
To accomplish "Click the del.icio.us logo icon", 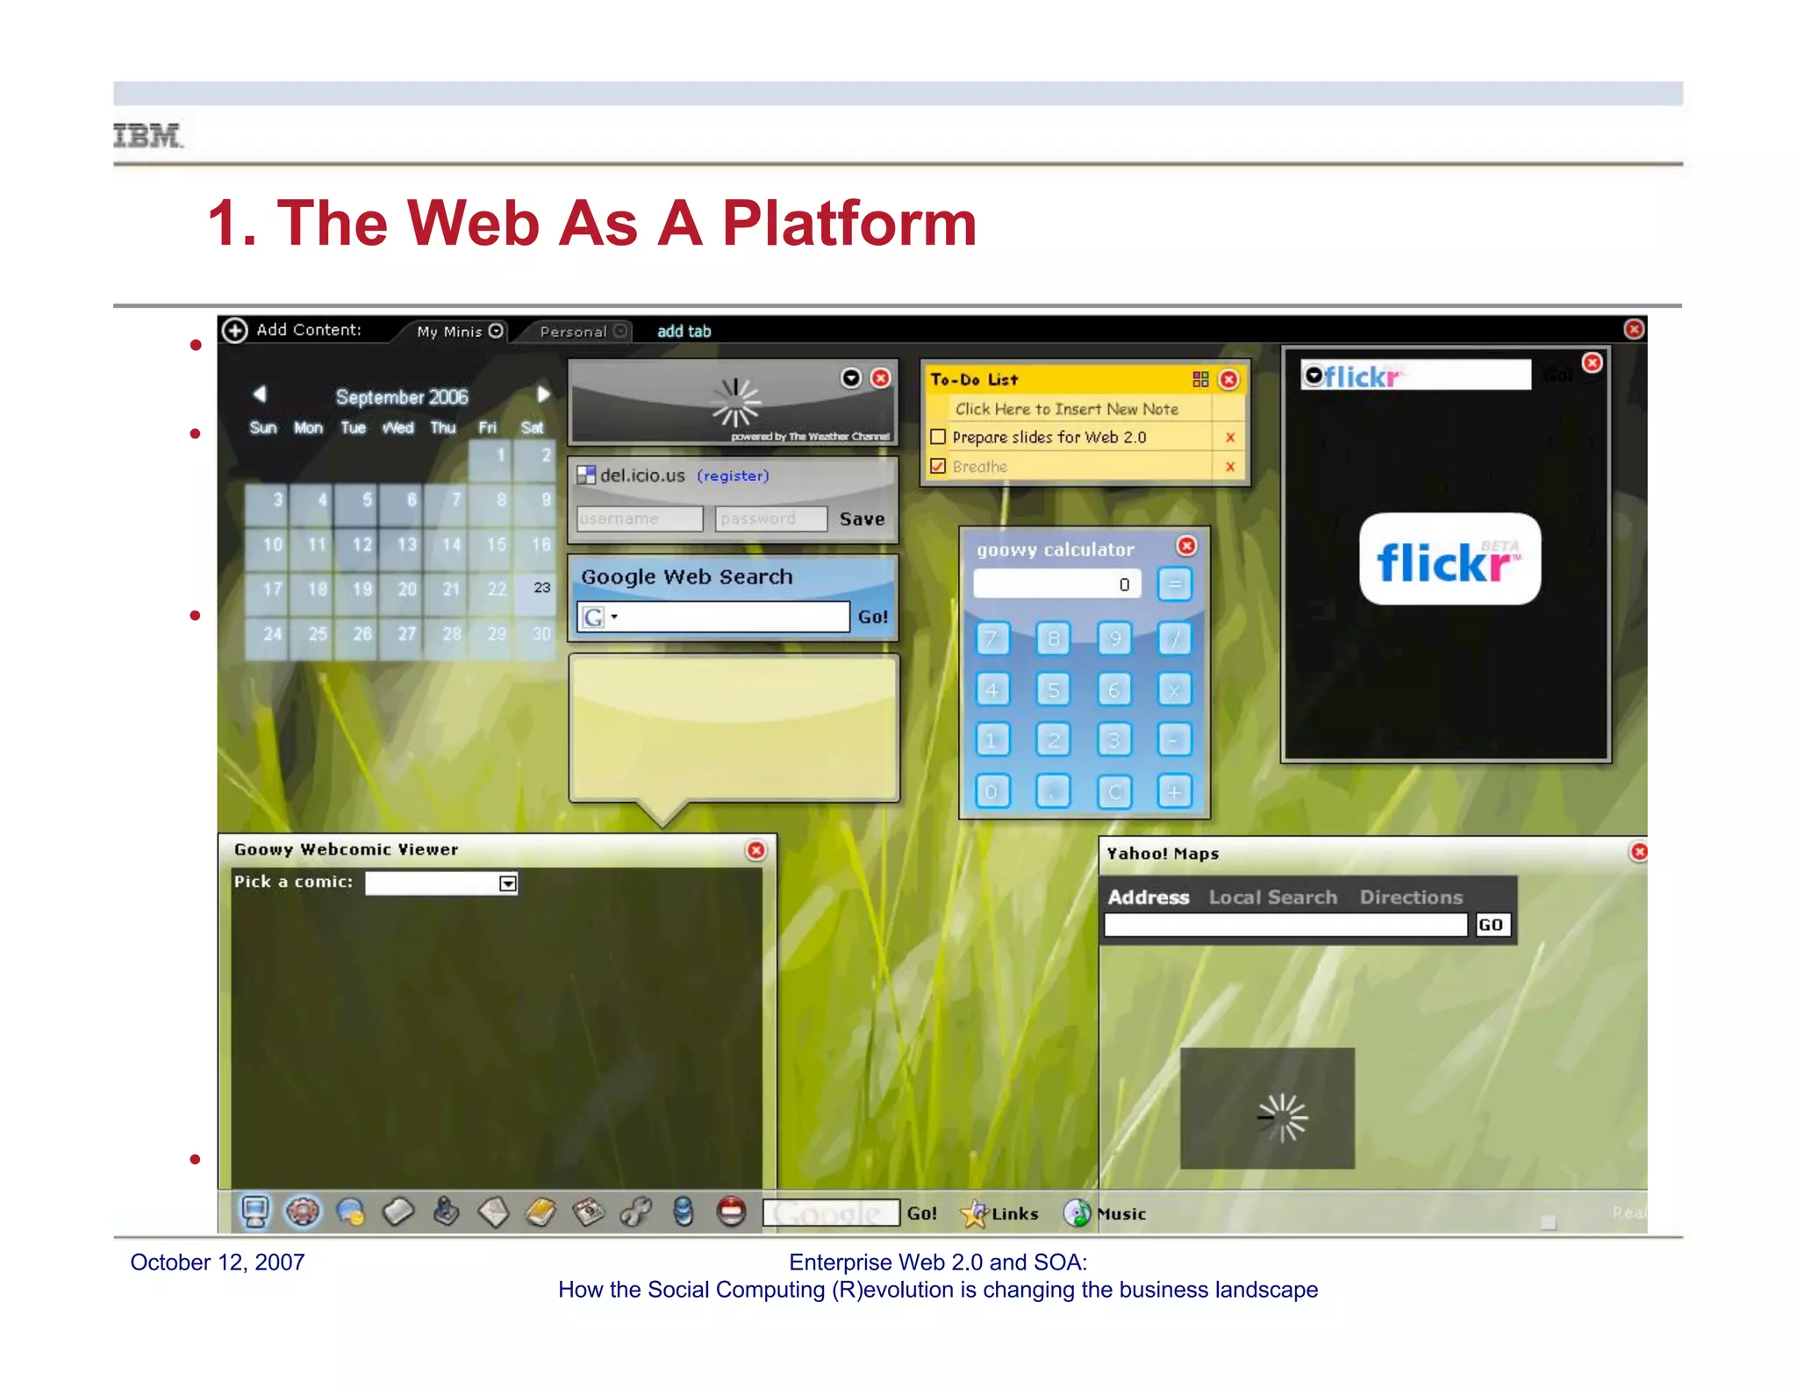I will pyautogui.click(x=586, y=476).
